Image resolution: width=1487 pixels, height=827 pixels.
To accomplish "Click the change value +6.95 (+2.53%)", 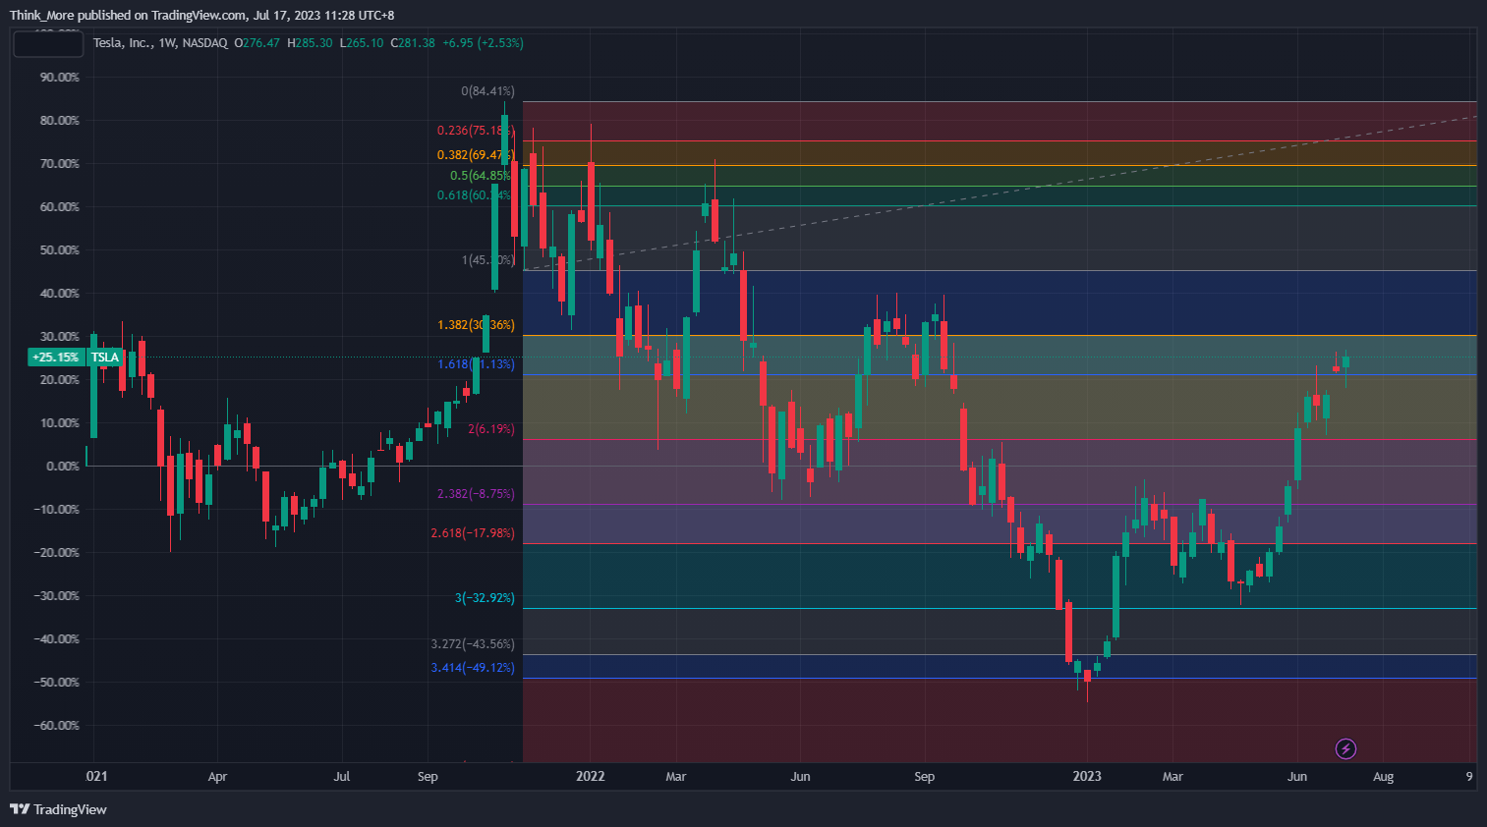I will pos(483,43).
